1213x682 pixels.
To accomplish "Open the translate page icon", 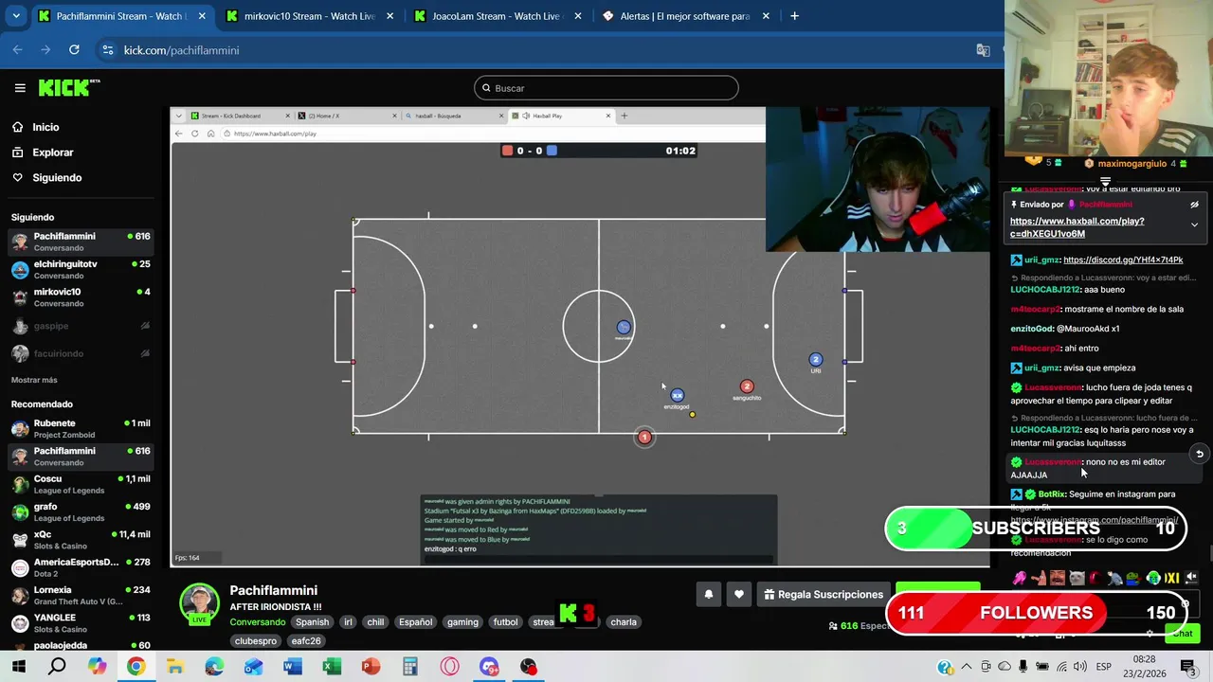I will click(x=983, y=50).
